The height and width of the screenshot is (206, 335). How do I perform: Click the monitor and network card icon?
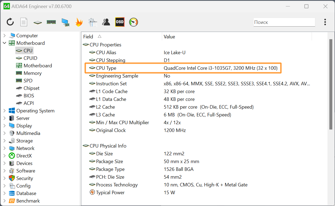point(65,22)
